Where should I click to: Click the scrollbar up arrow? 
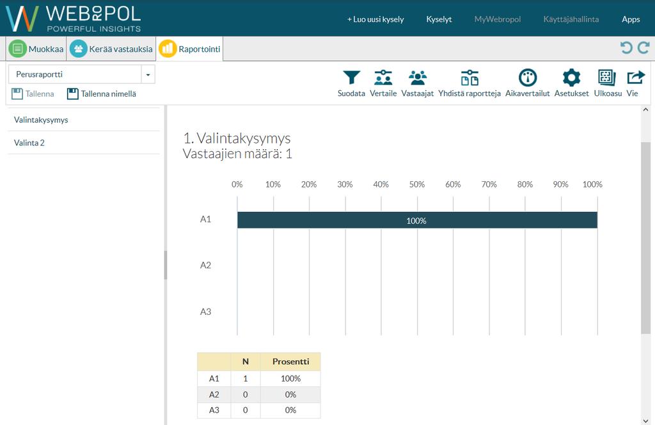click(x=645, y=110)
